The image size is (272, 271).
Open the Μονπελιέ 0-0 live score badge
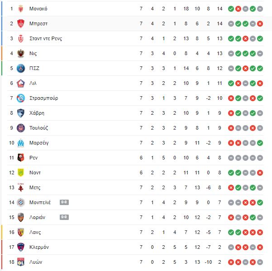pos(64,202)
